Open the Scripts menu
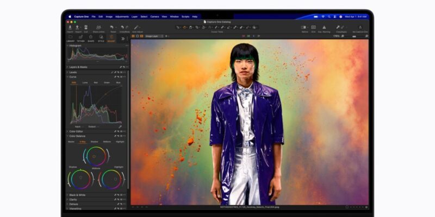435x217 pixels. (185, 17)
